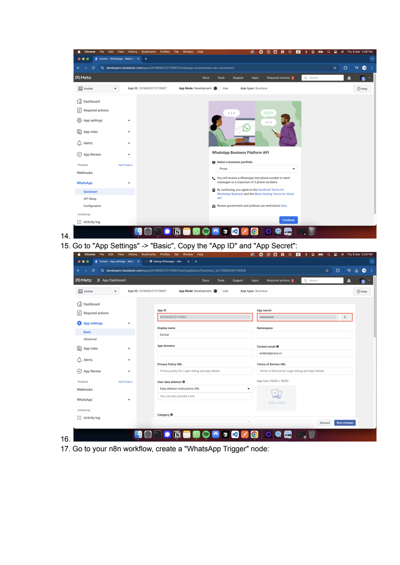The image size is (400, 565).
Task: Click the Display name field containing Ezchat
Action: coord(205,335)
